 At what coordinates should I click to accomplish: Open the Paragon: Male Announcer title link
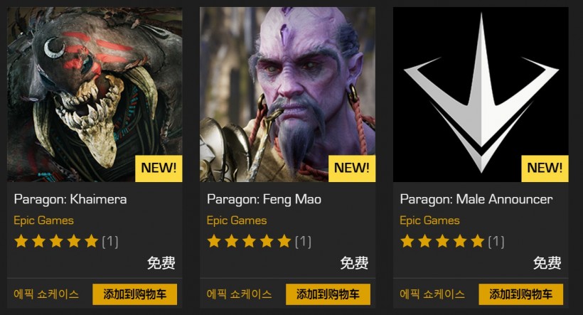click(x=476, y=199)
